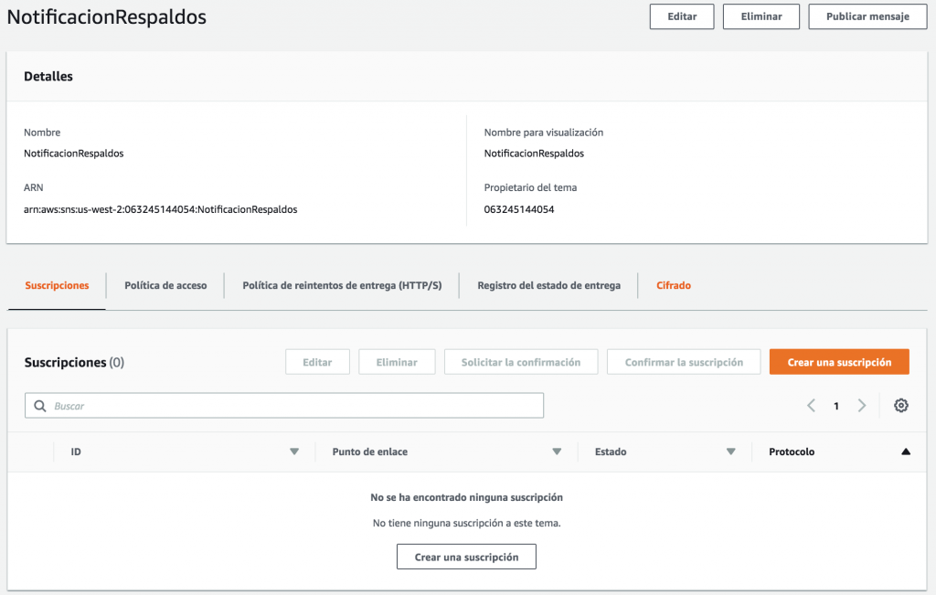
Task: Click page number 1 in pagination
Action: point(835,406)
